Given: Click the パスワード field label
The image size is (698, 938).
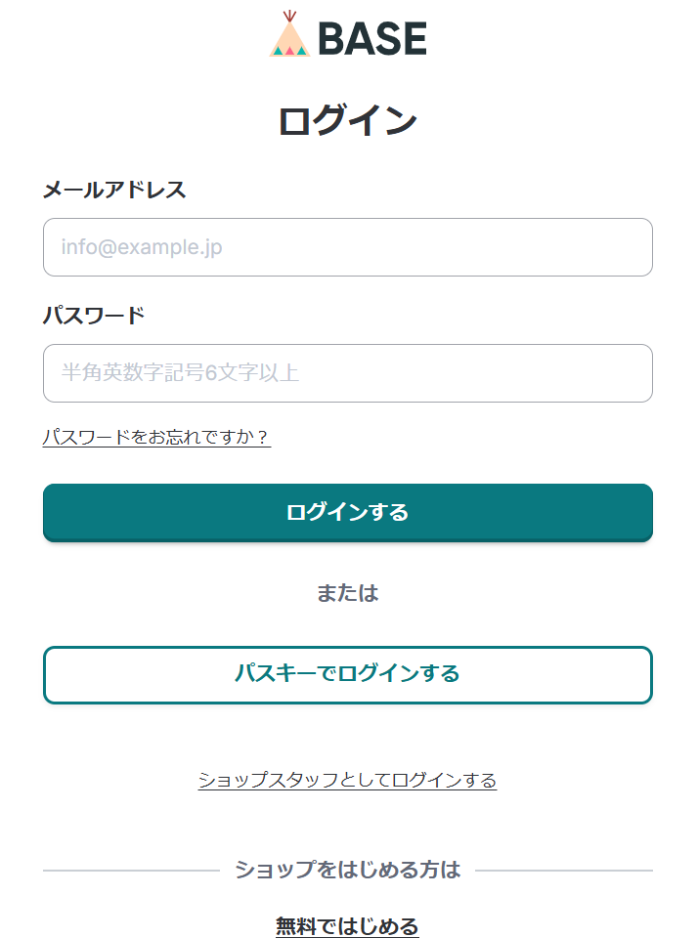Looking at the screenshot, I should (94, 316).
